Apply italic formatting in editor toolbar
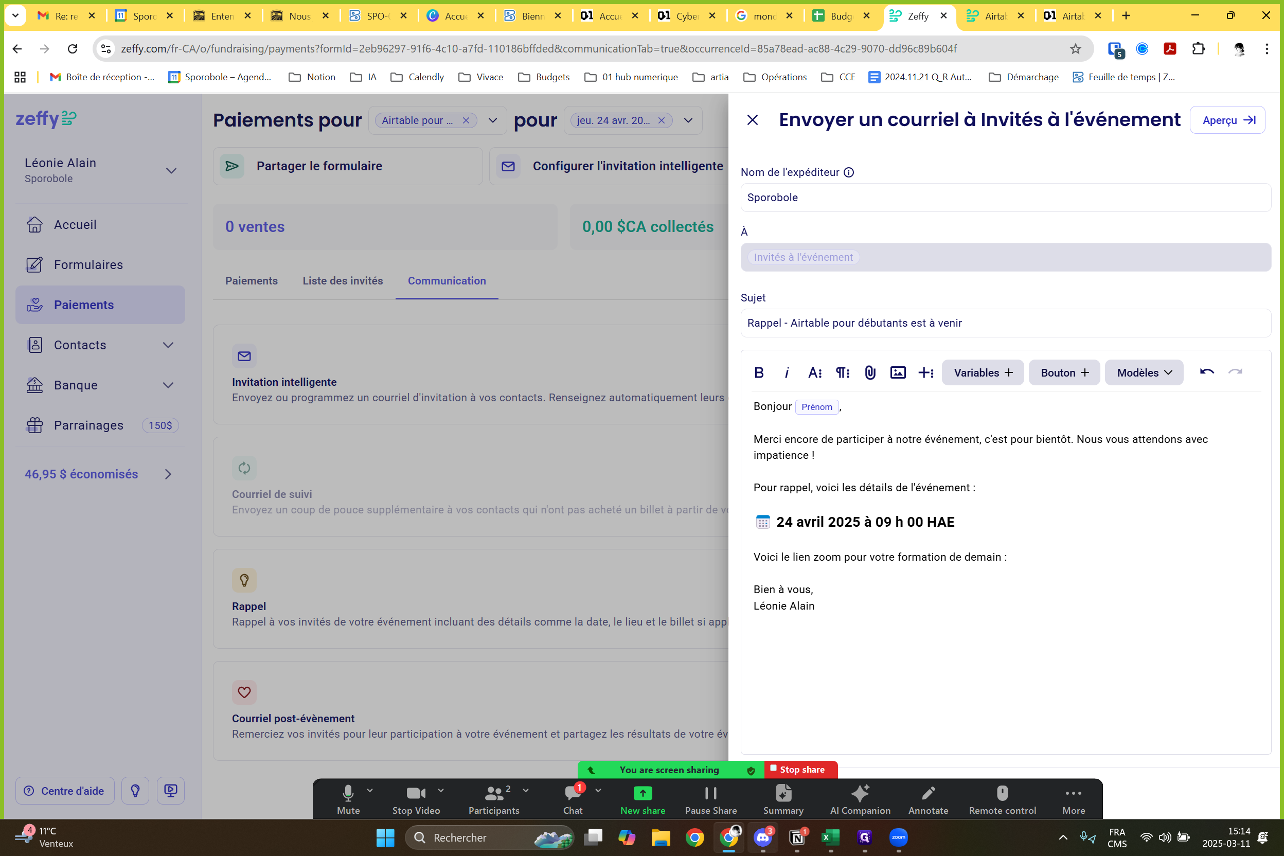 [x=787, y=372]
